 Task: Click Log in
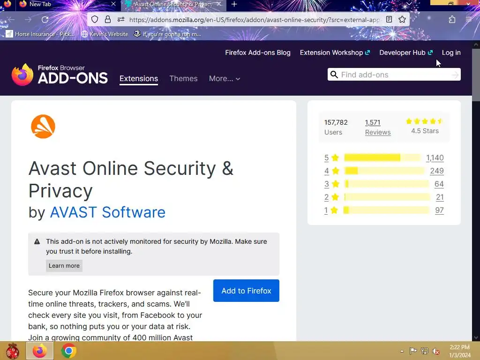[x=451, y=52]
